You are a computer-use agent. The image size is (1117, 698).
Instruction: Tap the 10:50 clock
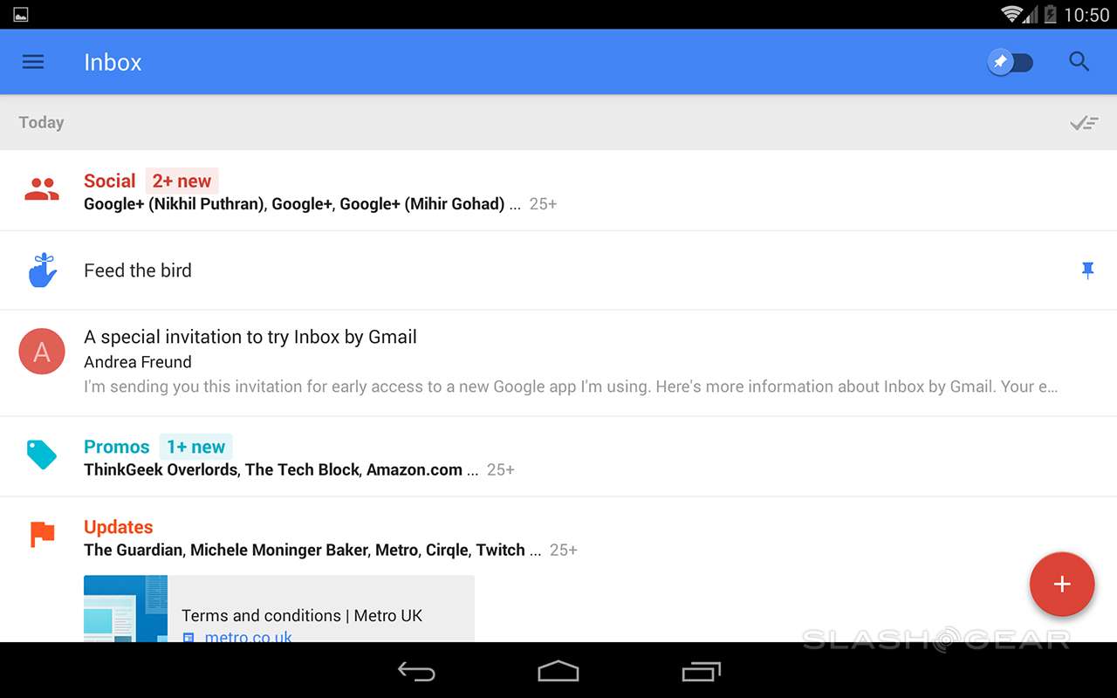[1086, 14]
